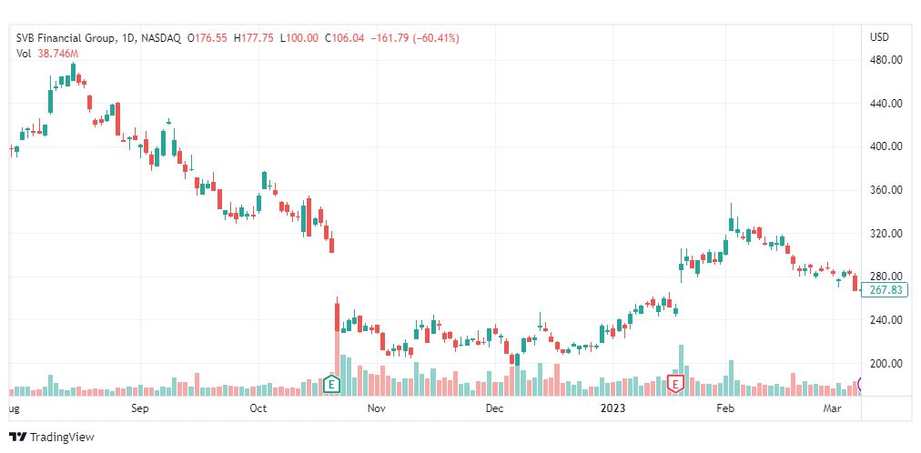Viewport: 921px width, 453px height.
Task: Click the USD currency label
Action: pos(879,37)
